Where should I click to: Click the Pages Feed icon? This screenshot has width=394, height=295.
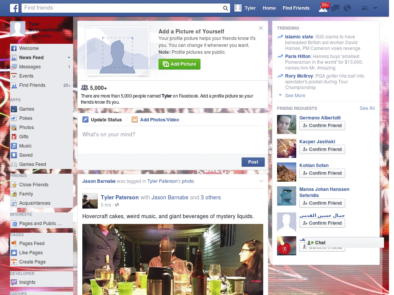14,243
